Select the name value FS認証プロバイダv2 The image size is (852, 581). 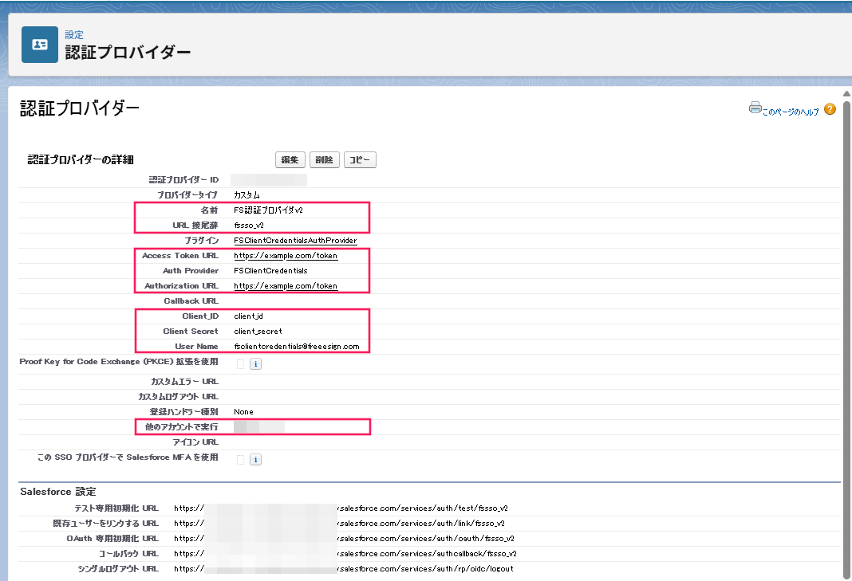coord(268,210)
